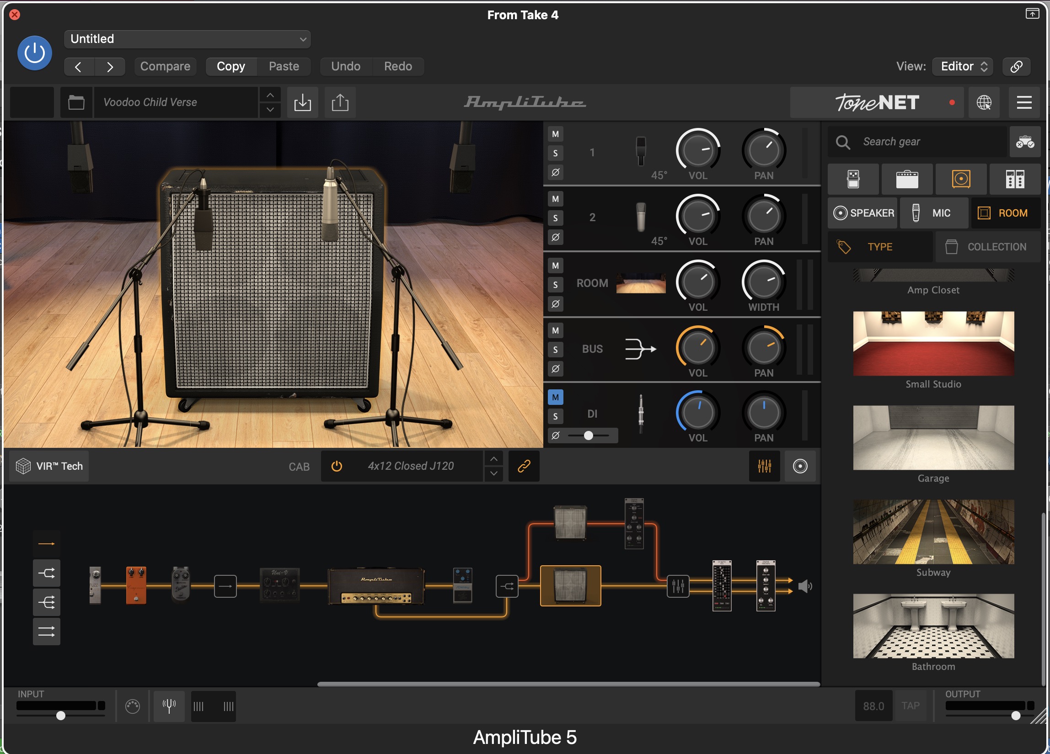This screenshot has width=1050, height=754.
Task: Click the Redo button
Action: [398, 67]
